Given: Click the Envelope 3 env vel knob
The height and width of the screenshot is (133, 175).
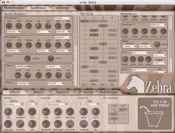Looking at the screenshot, I should click(x=163, y=31).
